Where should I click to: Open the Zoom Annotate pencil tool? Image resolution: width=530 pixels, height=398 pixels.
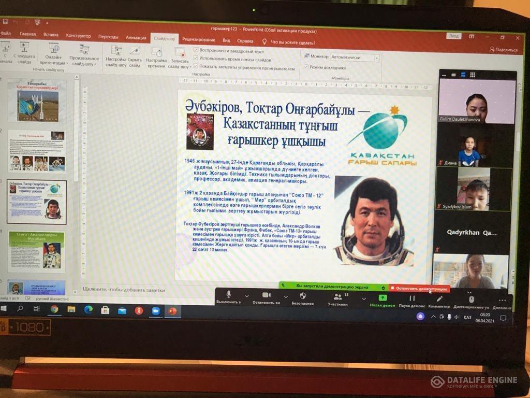439,299
